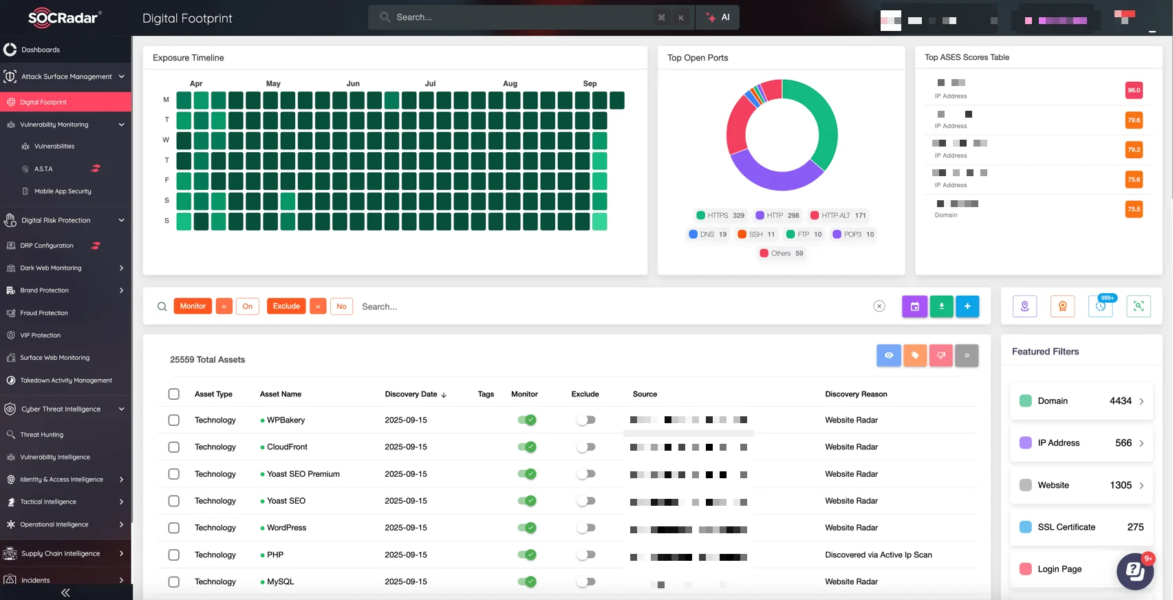Screen dimensions: 1173x600
Task: Click the blue eye view button
Action: pos(889,355)
